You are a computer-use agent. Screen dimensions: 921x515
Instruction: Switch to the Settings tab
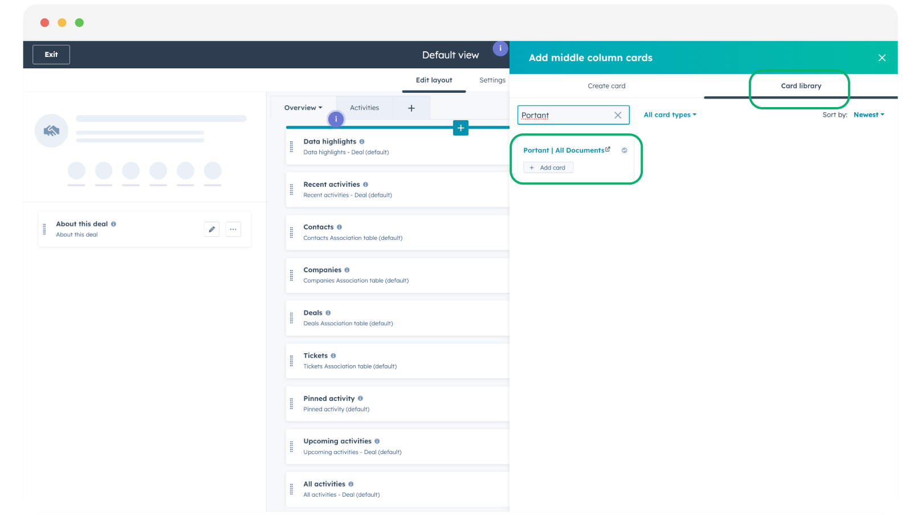tap(492, 80)
